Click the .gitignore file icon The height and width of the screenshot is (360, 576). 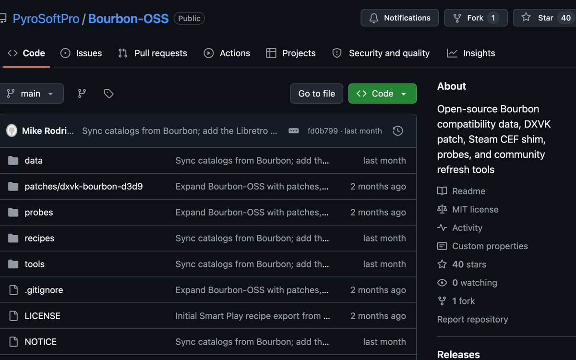click(x=13, y=290)
